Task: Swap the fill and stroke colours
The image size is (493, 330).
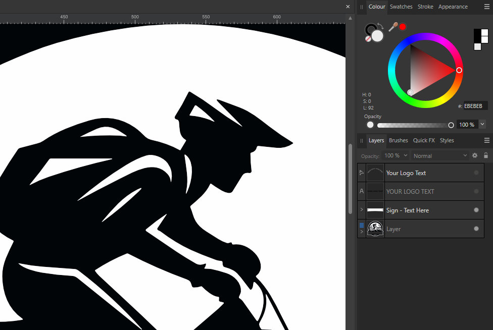Action: [380, 26]
